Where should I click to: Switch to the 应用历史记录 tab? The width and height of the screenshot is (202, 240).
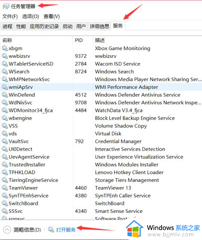coord(44,26)
